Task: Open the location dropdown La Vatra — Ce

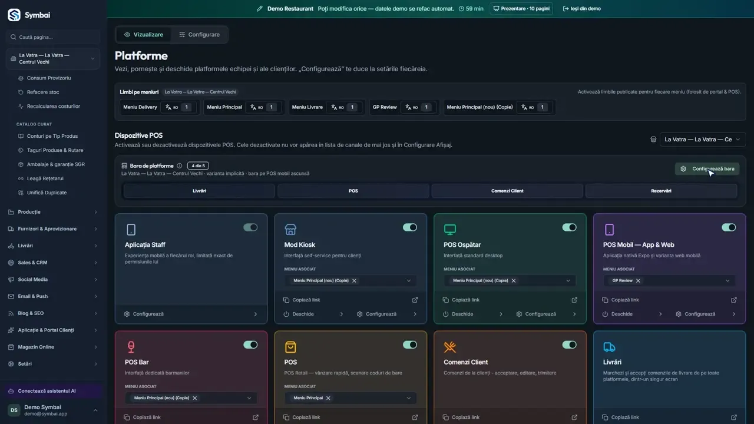Action: (x=703, y=140)
